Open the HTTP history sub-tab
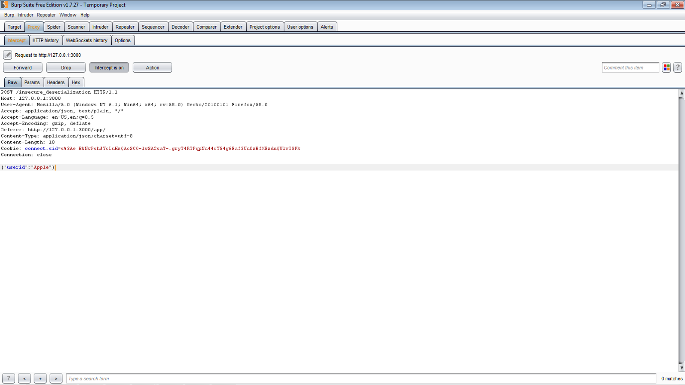This screenshot has width=685, height=385. pos(46,40)
